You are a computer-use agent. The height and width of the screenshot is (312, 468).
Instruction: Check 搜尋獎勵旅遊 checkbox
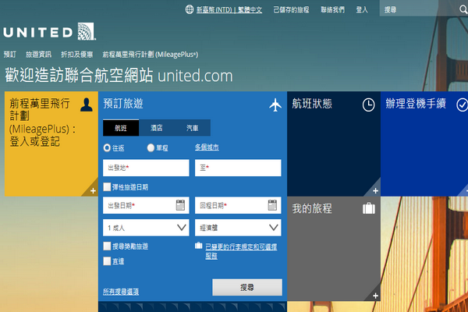(107, 246)
